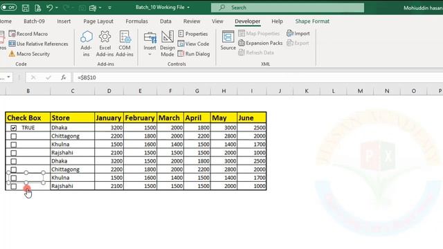Screen dimensions: 443x249
Task: Click Import XML
Action: (298, 33)
